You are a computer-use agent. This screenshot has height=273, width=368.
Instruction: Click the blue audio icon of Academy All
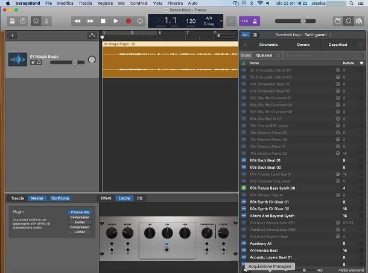pos(244,243)
